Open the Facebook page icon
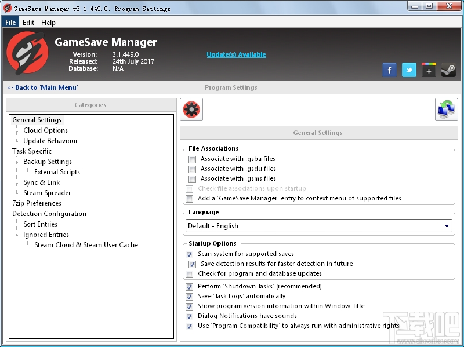 (x=389, y=70)
